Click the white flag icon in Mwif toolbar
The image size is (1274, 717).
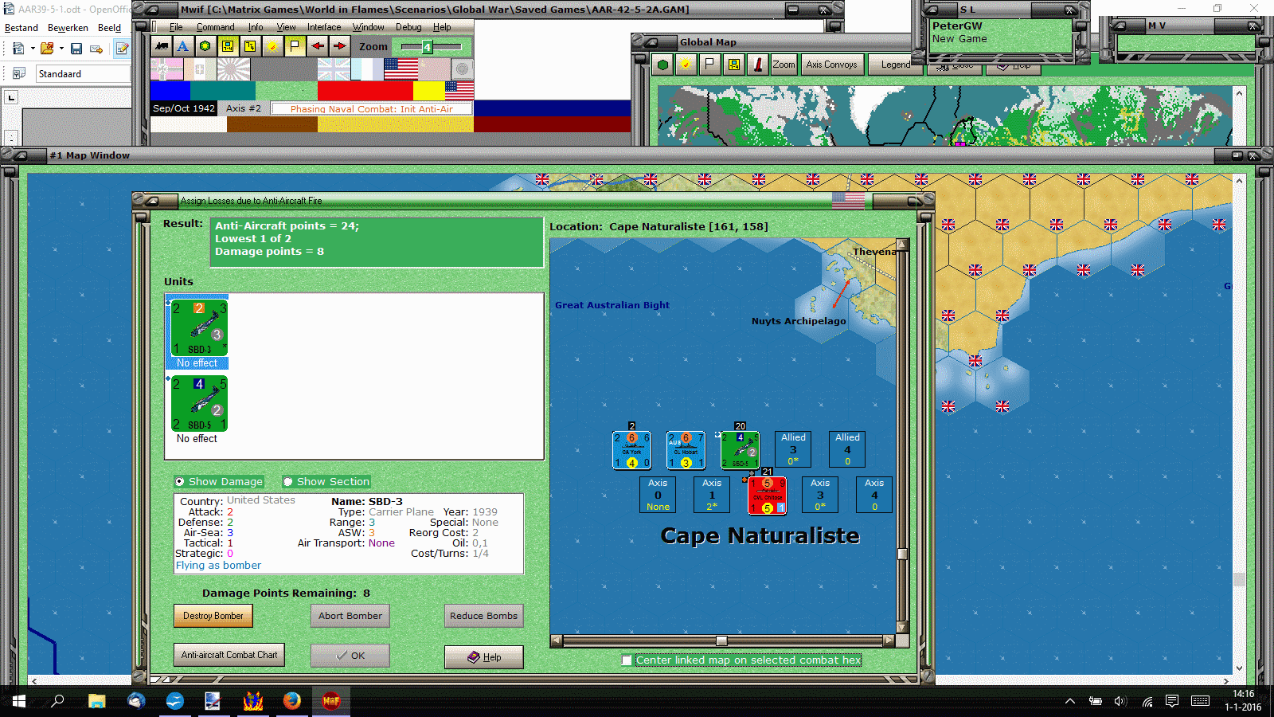pyautogui.click(x=295, y=46)
